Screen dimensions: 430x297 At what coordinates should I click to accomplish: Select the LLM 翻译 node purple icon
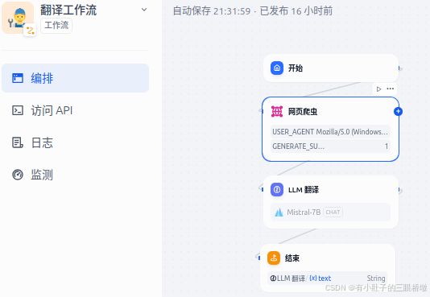pos(277,190)
